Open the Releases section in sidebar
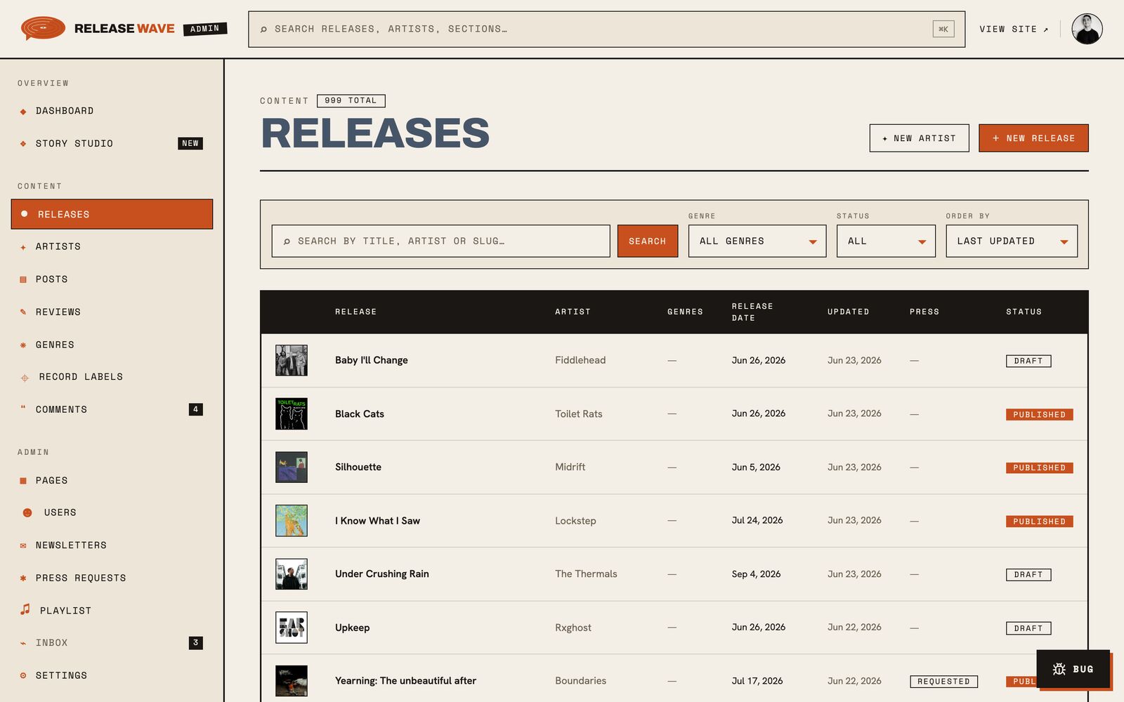The width and height of the screenshot is (1124, 702). (x=112, y=214)
